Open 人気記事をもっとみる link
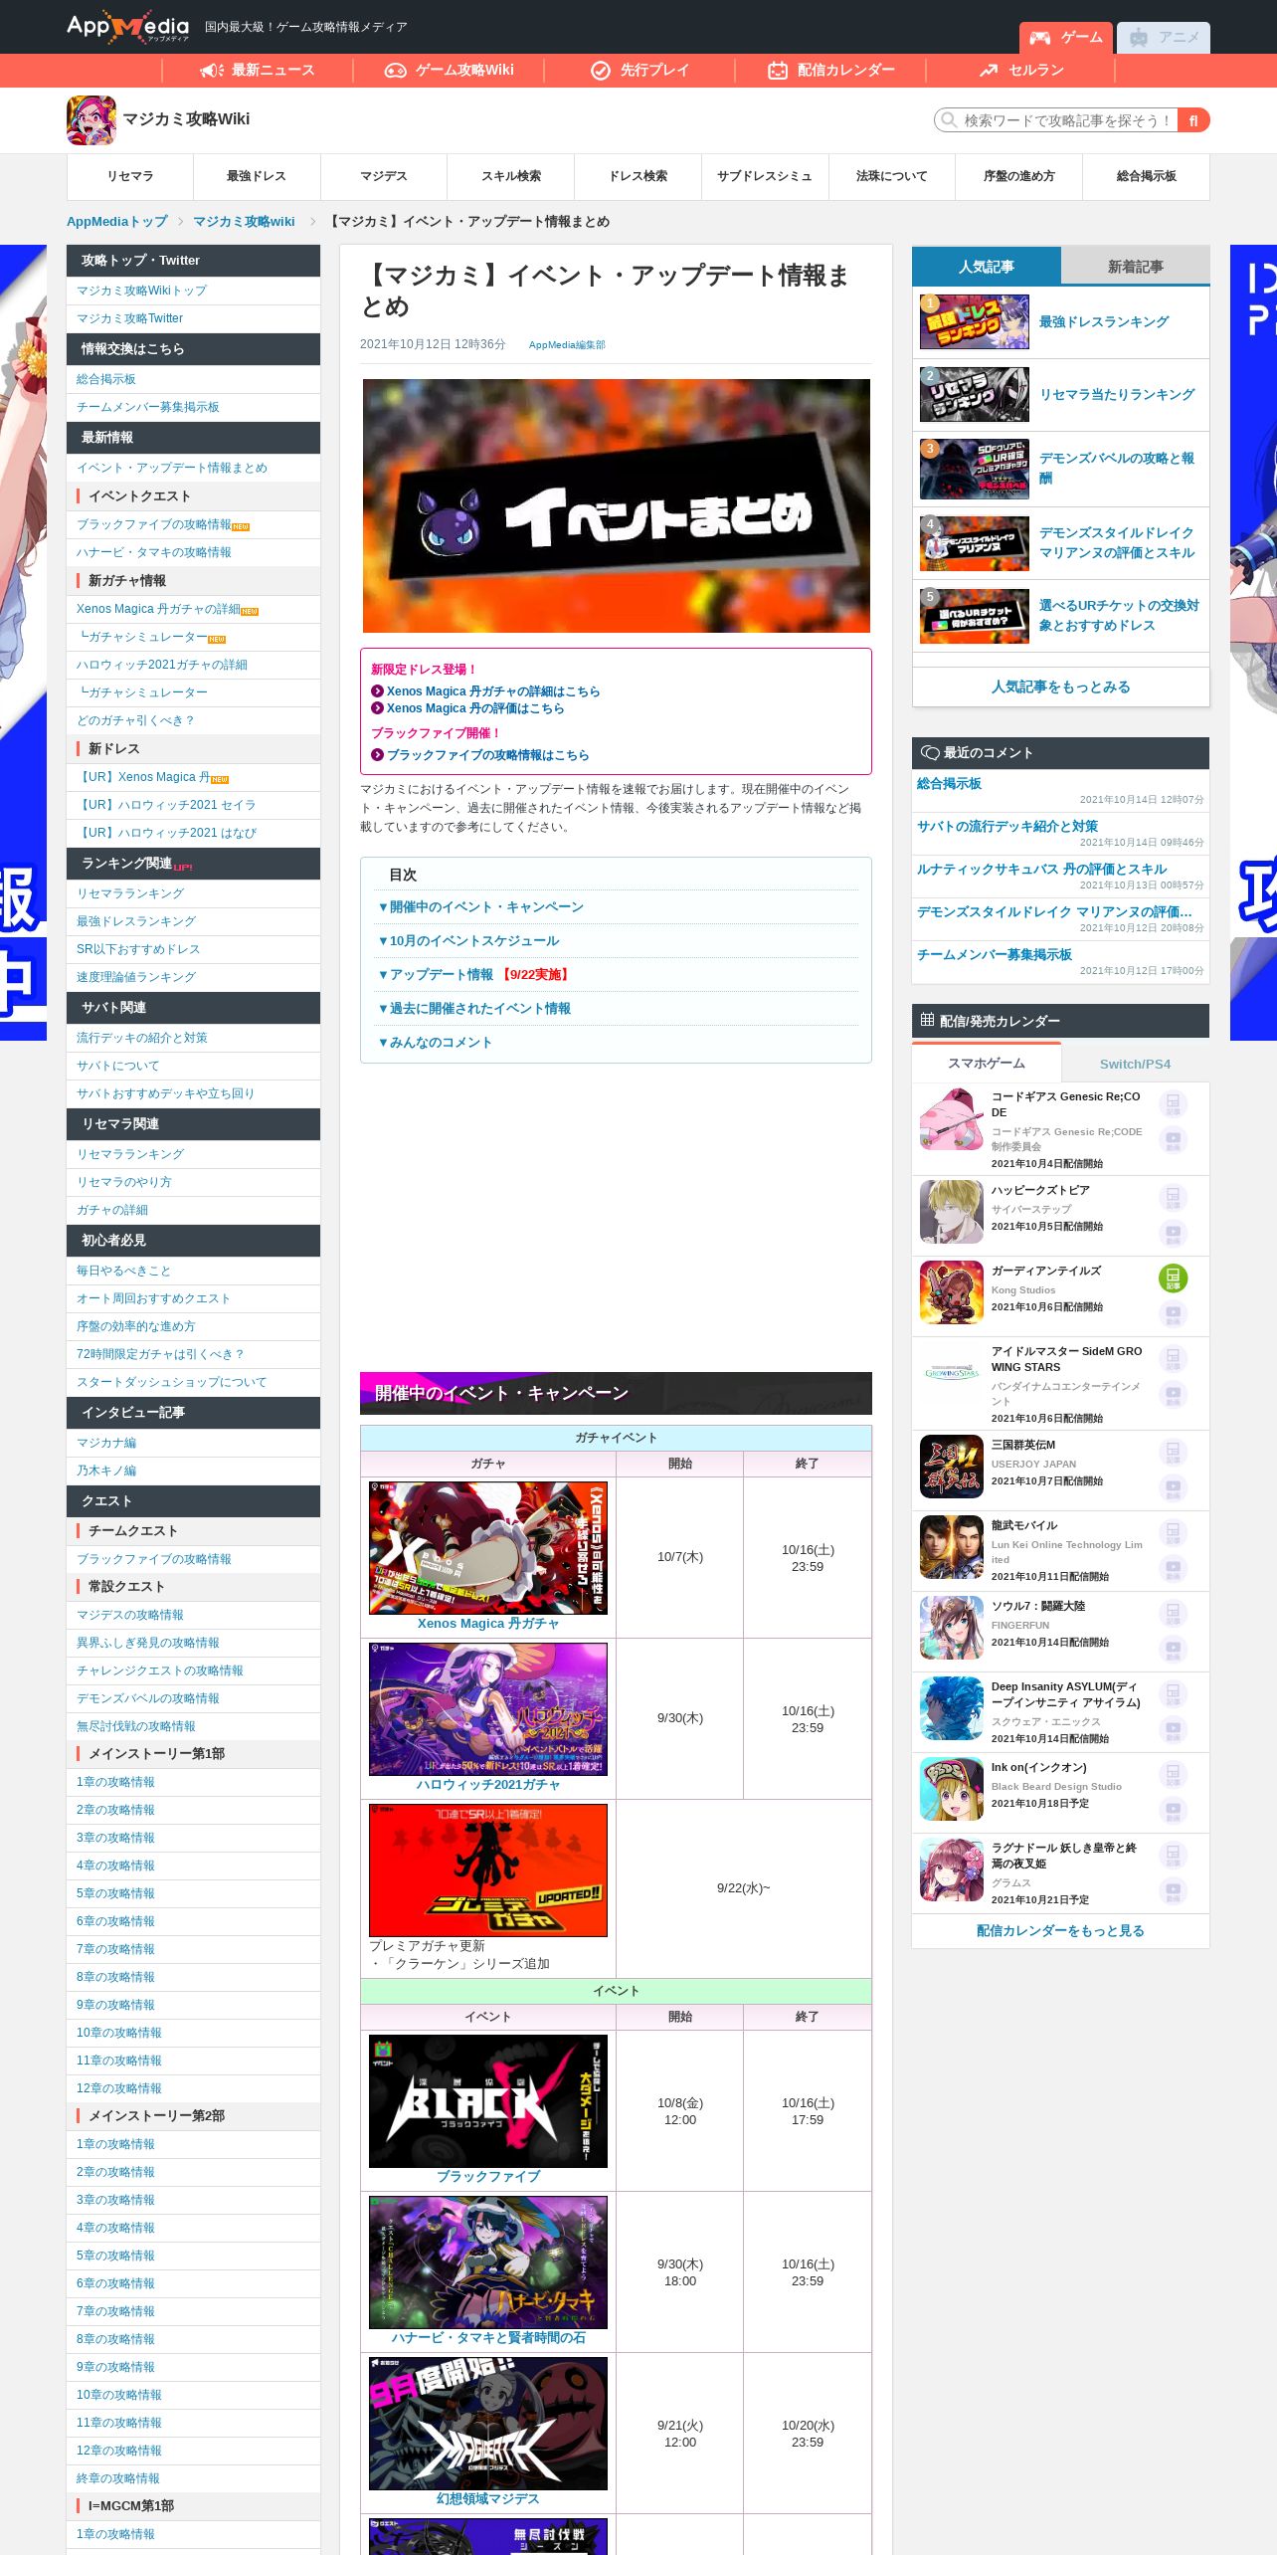Viewport: 1277px width, 2555px height. [x=1061, y=687]
